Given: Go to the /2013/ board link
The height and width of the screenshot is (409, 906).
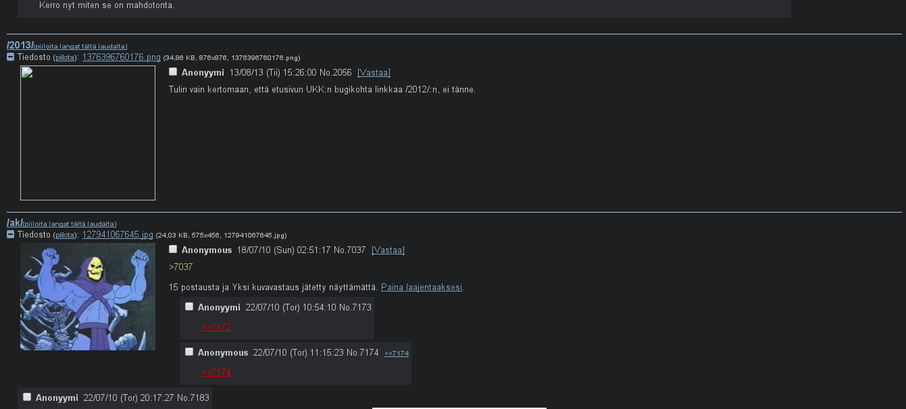Looking at the screenshot, I should click(x=20, y=45).
